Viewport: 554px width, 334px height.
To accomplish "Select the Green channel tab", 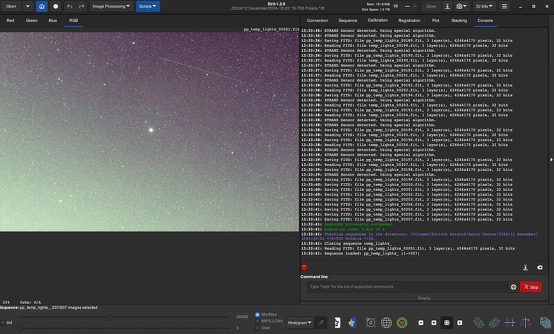I will [32, 21].
